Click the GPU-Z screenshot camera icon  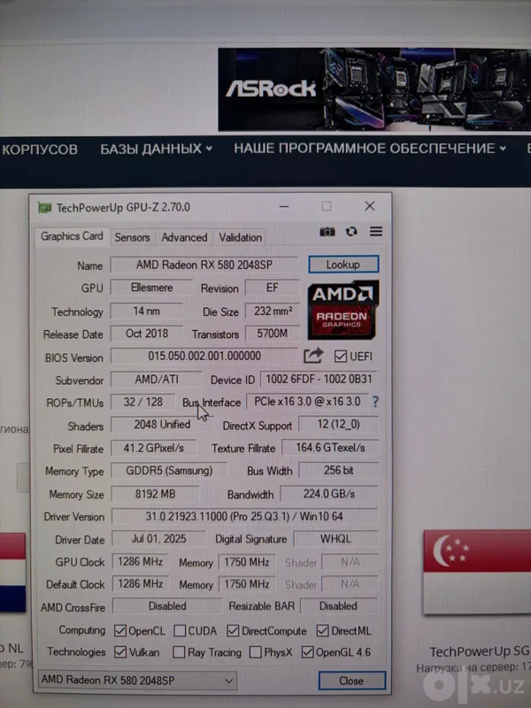point(327,232)
